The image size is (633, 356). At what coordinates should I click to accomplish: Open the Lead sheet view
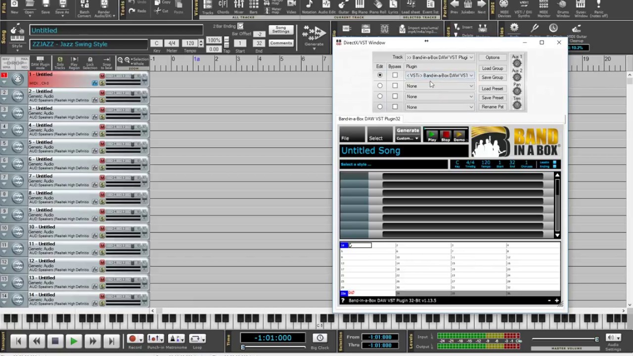pos(410,7)
